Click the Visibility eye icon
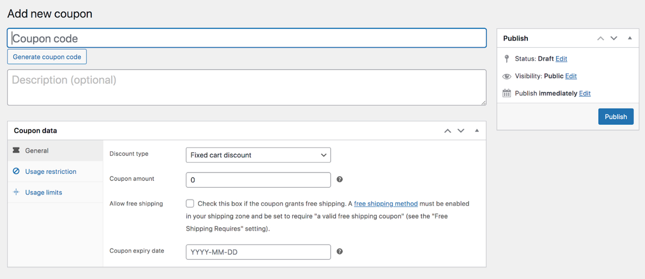 click(507, 76)
